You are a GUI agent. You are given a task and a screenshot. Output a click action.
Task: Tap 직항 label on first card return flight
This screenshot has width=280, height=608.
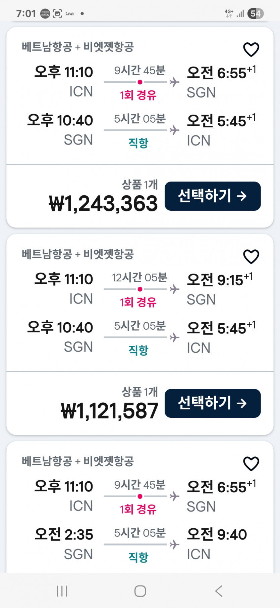click(138, 143)
